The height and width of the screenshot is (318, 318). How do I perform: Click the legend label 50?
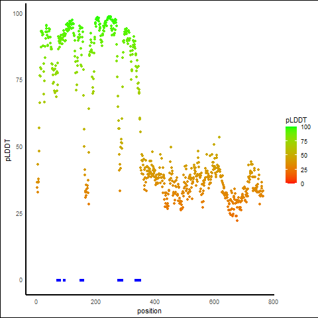tap(304, 156)
